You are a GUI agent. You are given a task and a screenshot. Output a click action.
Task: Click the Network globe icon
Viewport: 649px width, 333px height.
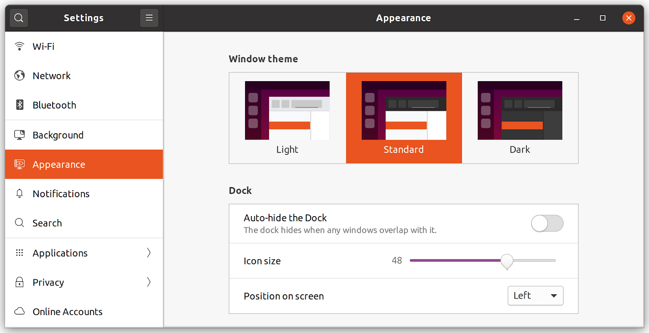[19, 76]
